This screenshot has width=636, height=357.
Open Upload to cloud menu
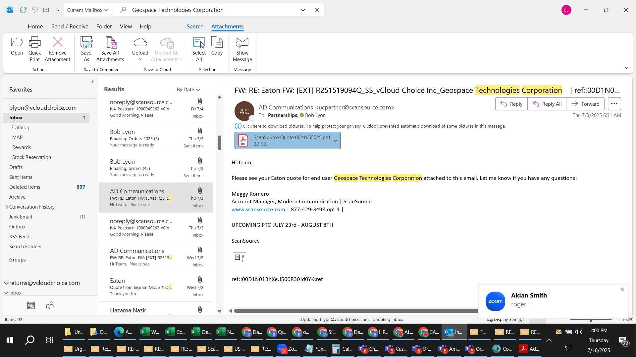tap(140, 49)
